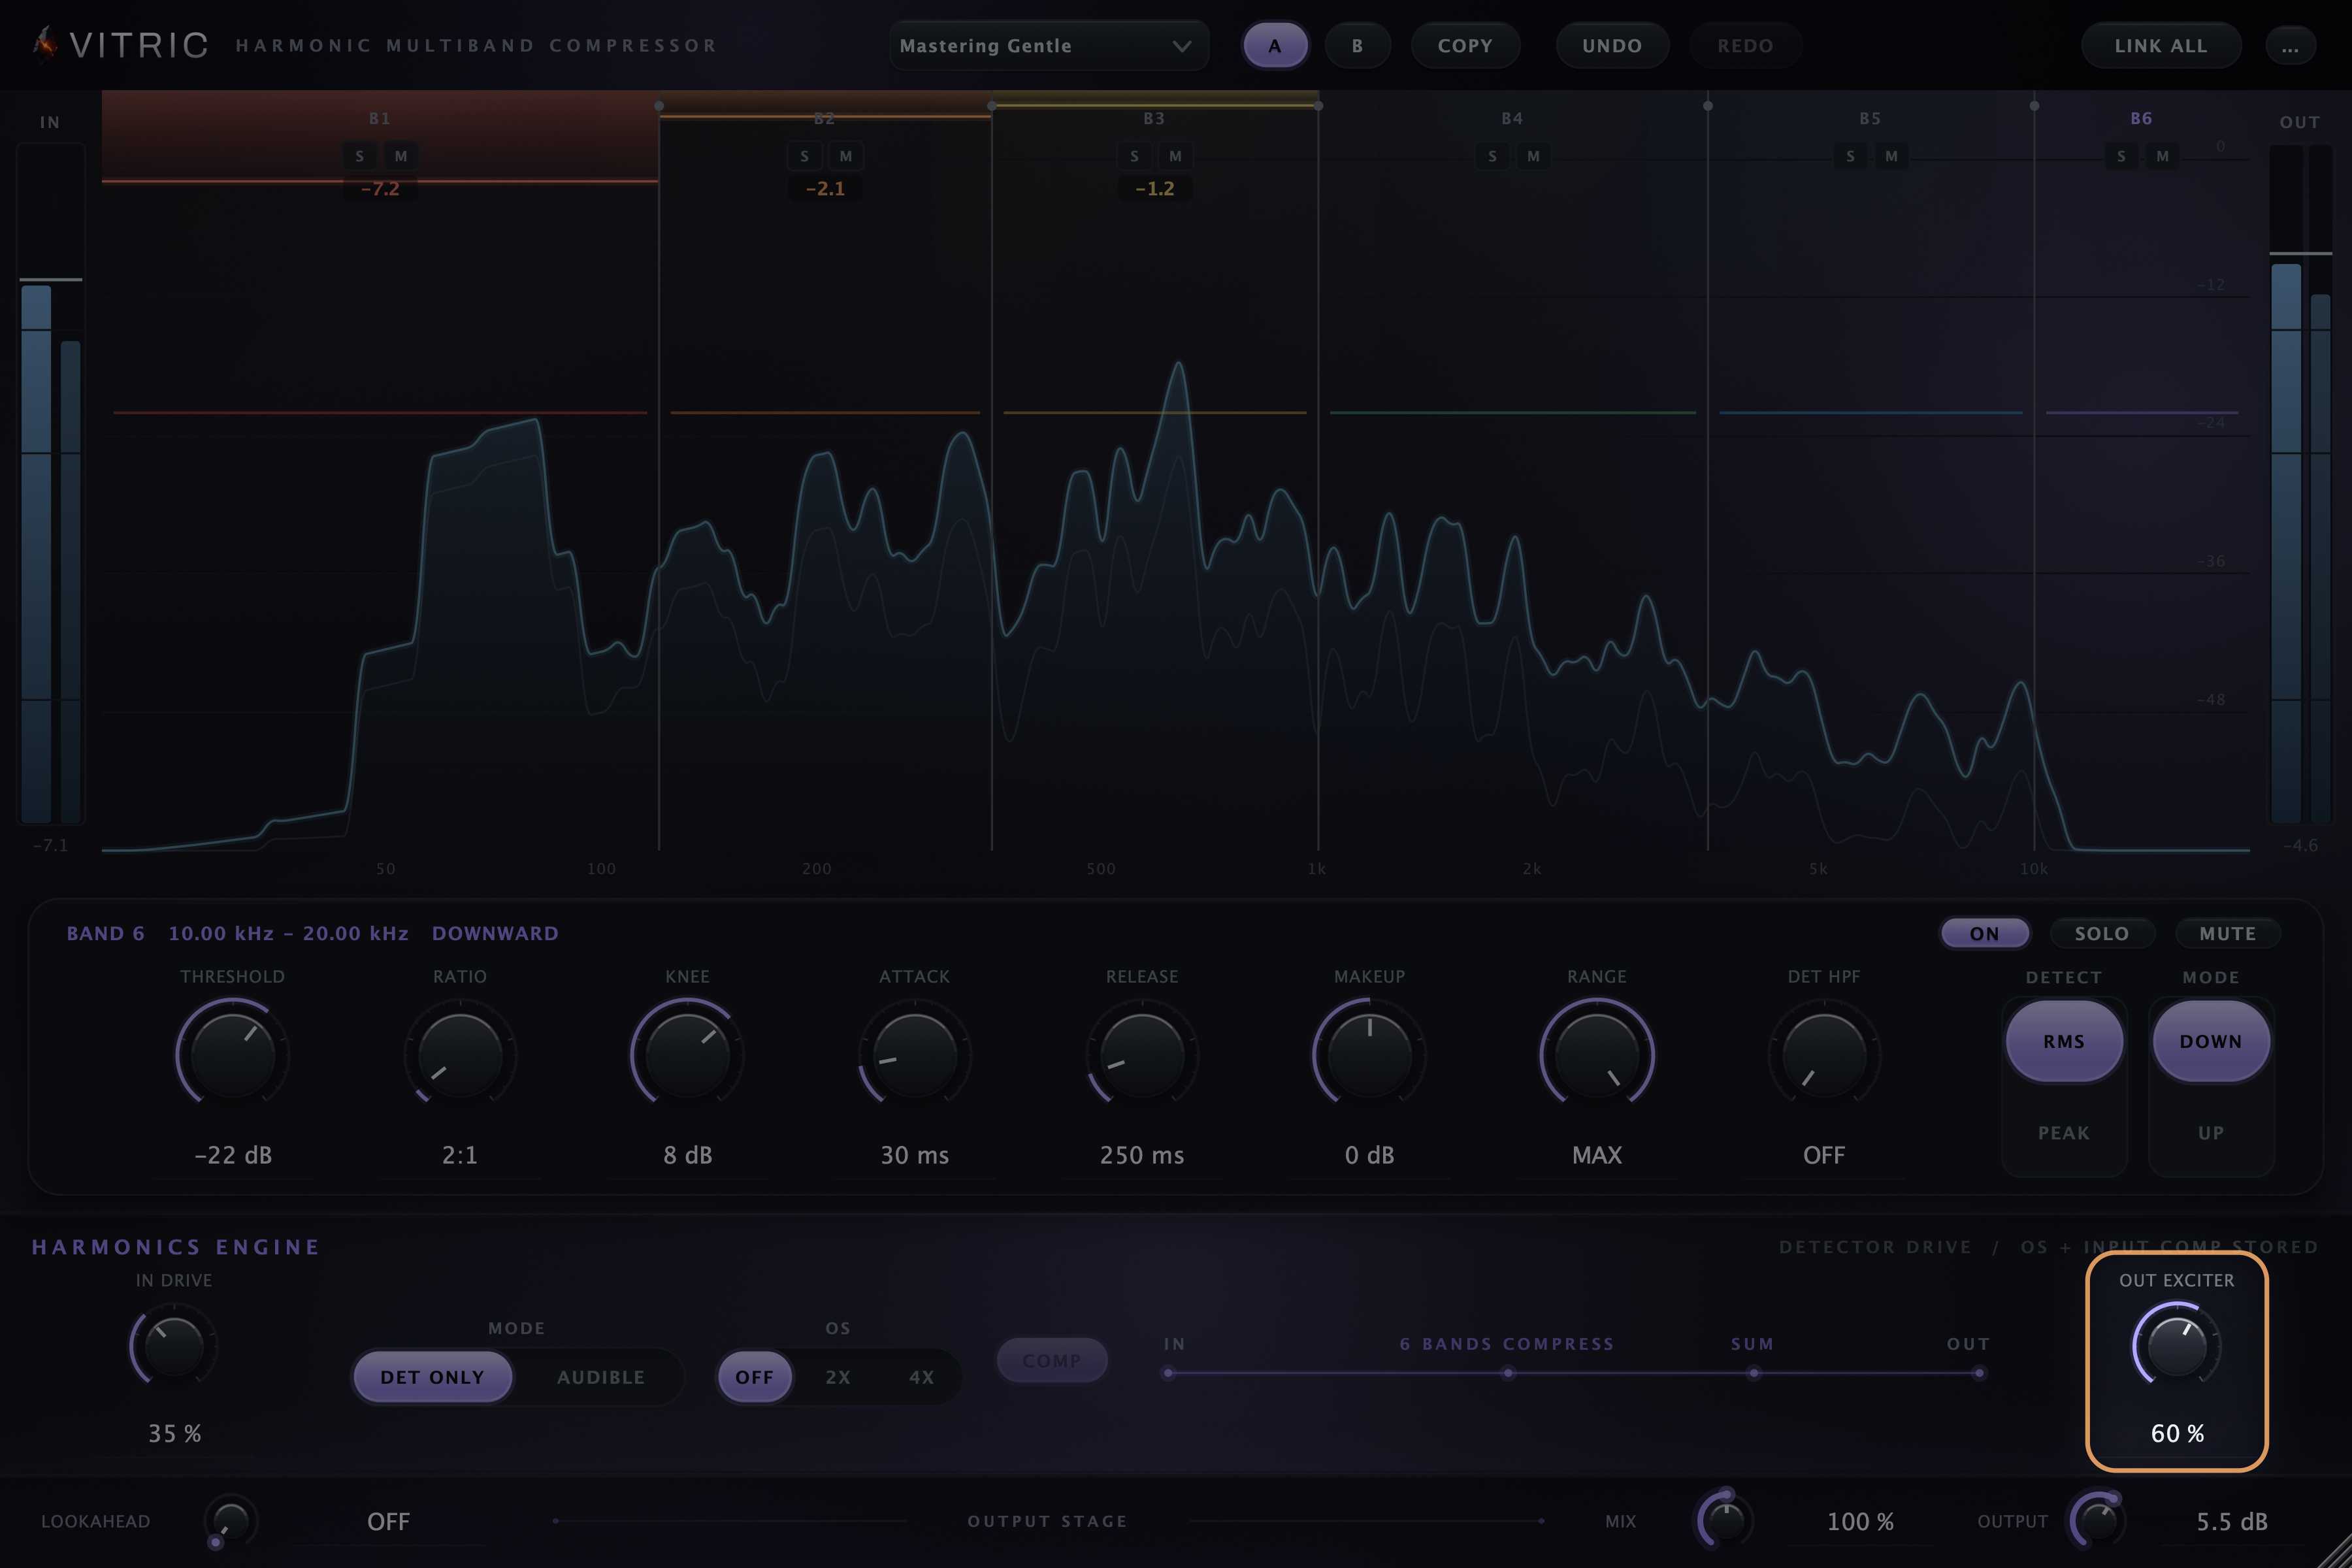Select AUDIBLE harmonics mode

pos(600,1377)
